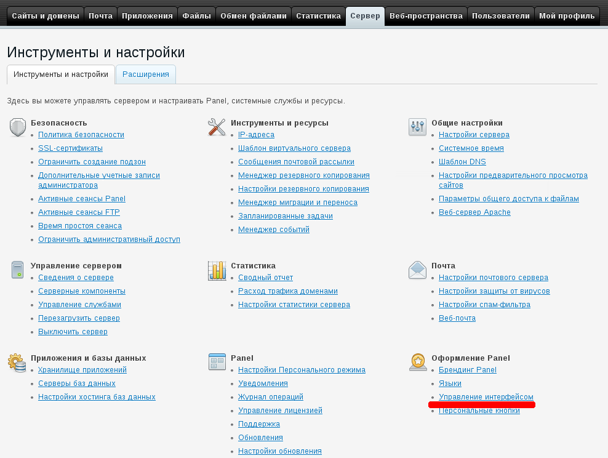608x458 pixels.
Task: Open Менеджер резервного копирования link
Action: pos(303,175)
